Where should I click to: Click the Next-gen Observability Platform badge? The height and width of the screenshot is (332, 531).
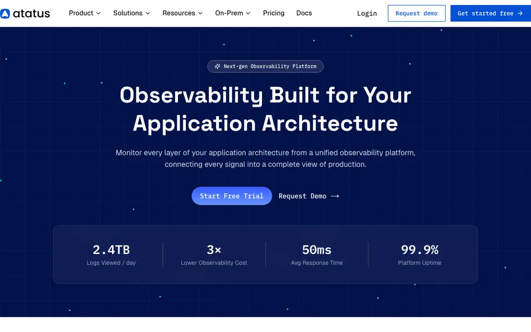pyautogui.click(x=265, y=66)
